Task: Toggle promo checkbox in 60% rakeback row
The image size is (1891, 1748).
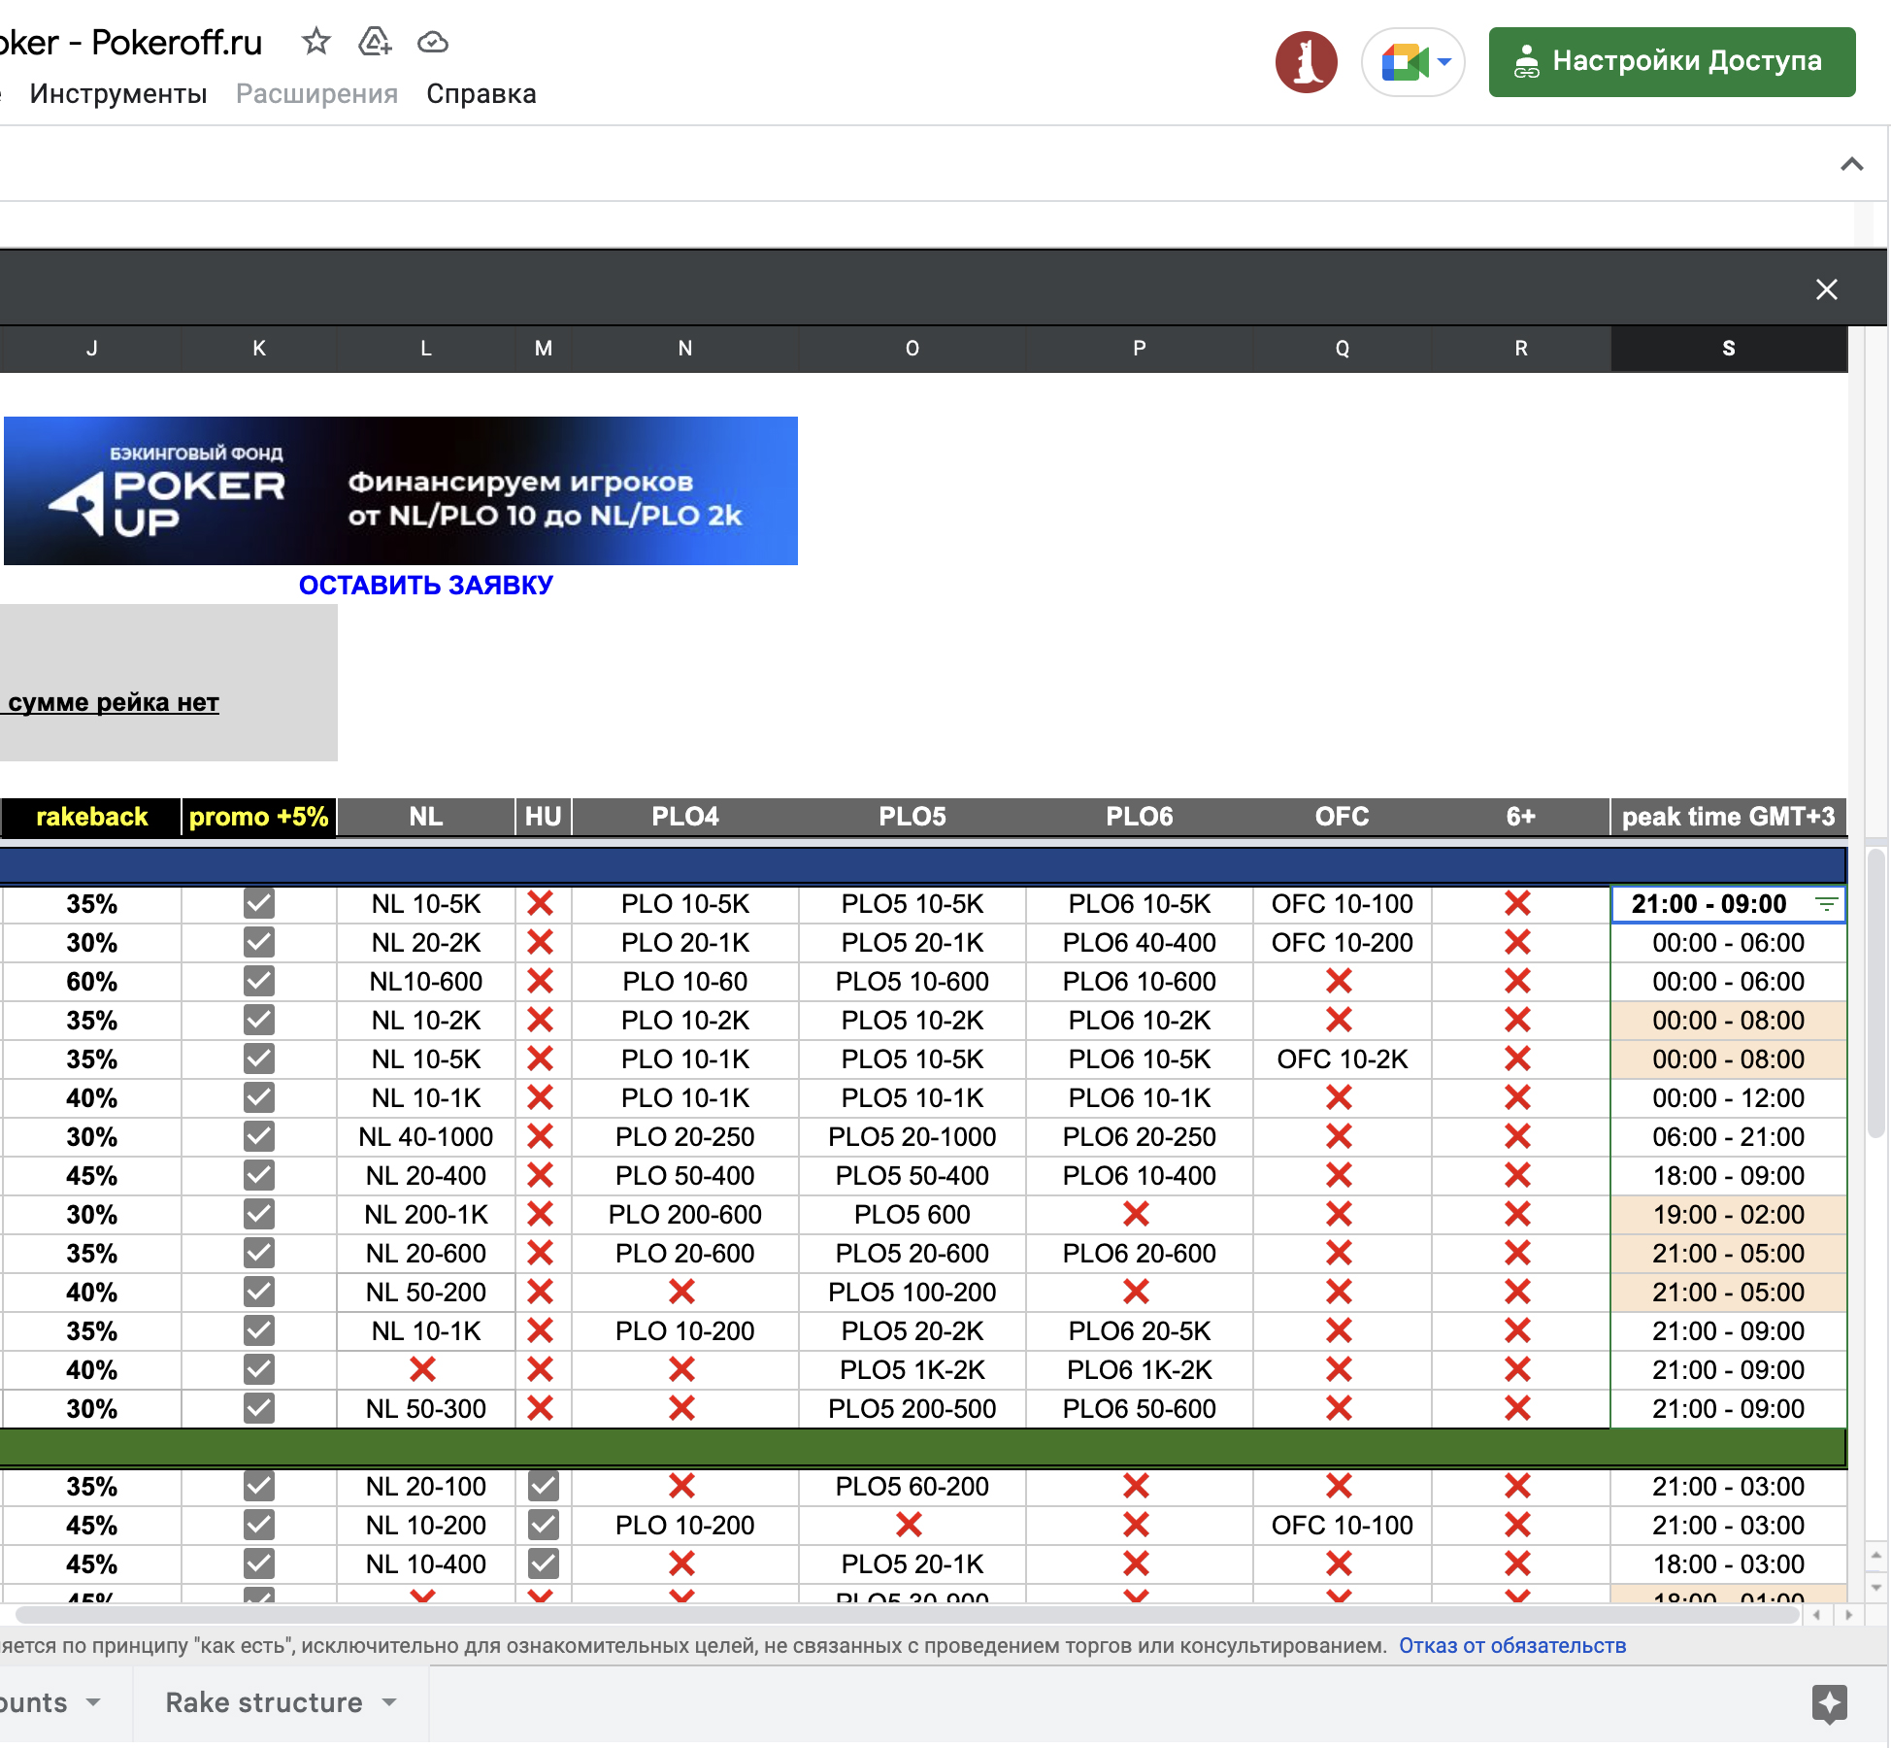Action: [x=258, y=981]
